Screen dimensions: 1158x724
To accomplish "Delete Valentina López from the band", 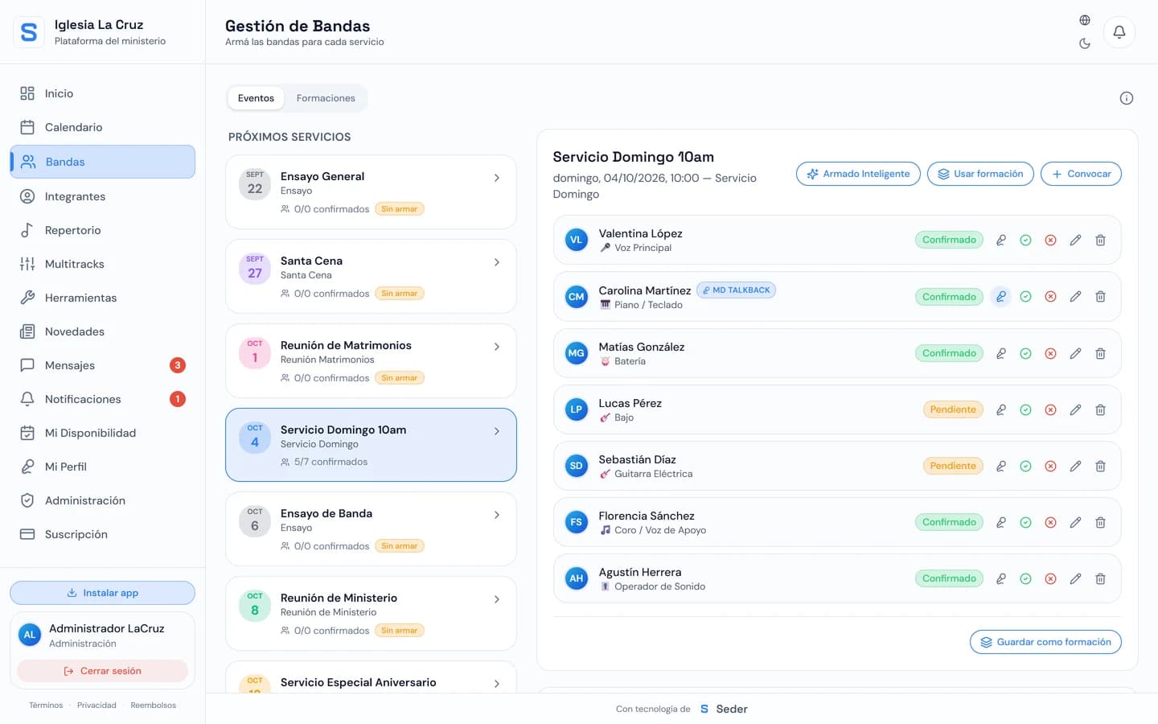I will pos(1100,241).
